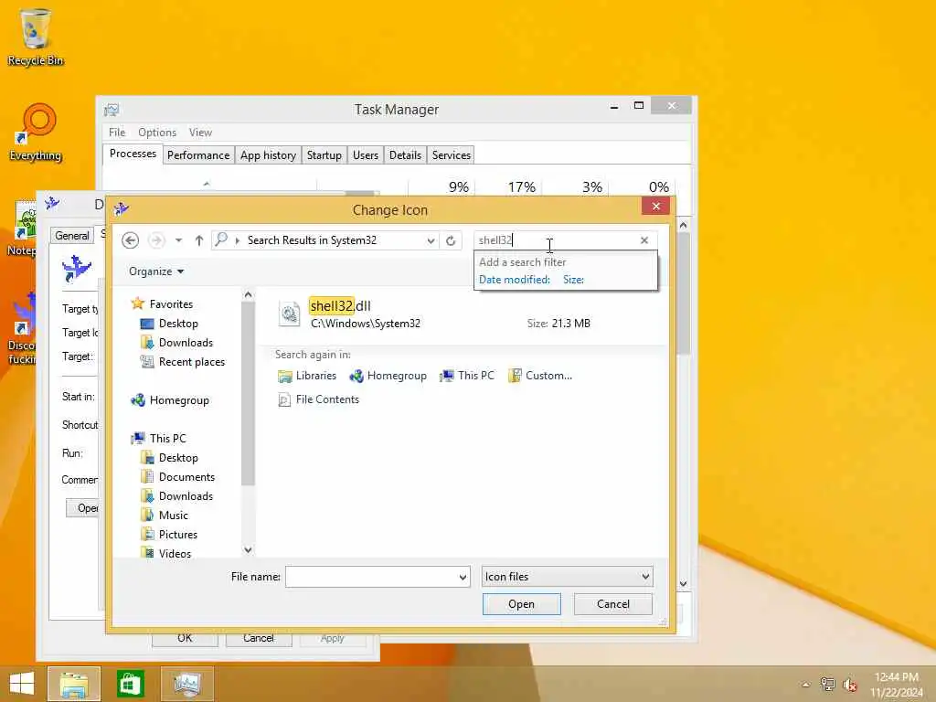Image resolution: width=936 pixels, height=702 pixels.
Task: Click the navigation pane scroll down arrow
Action: [x=249, y=549]
